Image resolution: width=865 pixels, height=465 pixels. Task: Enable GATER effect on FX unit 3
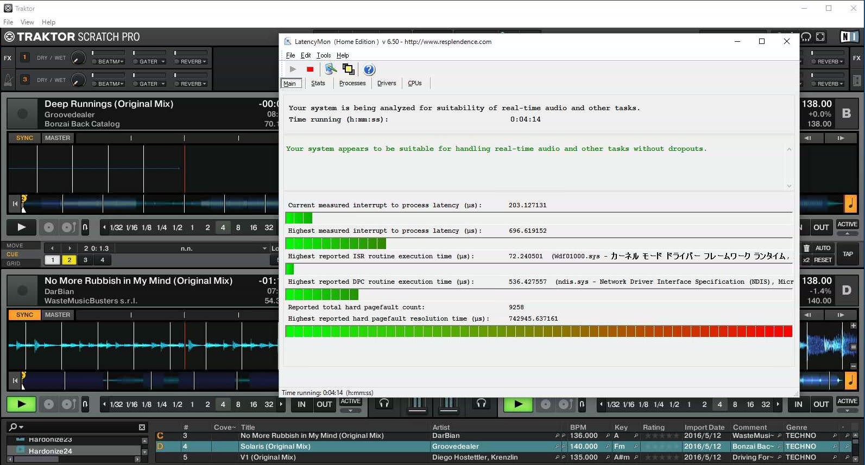point(135,84)
